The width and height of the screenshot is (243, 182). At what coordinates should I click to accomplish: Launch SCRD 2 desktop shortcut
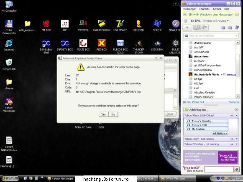tap(157, 26)
